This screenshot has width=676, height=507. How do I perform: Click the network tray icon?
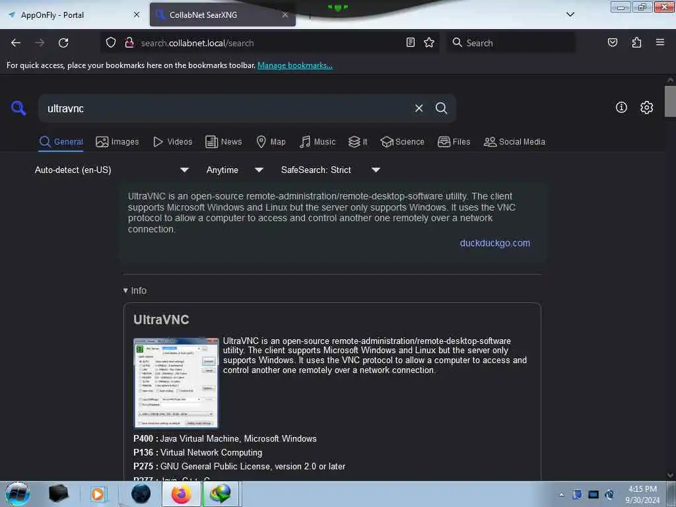[593, 494]
